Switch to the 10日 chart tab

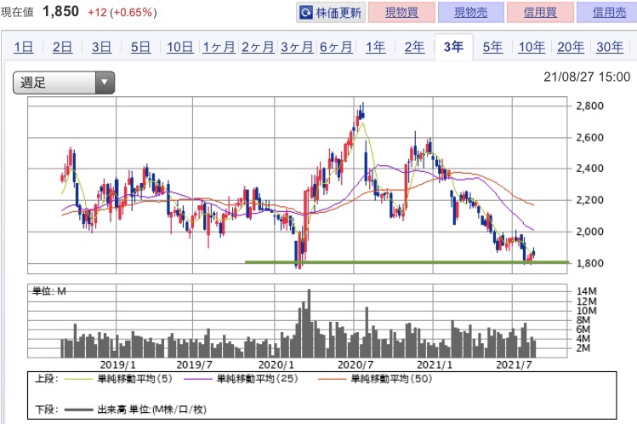(x=179, y=47)
